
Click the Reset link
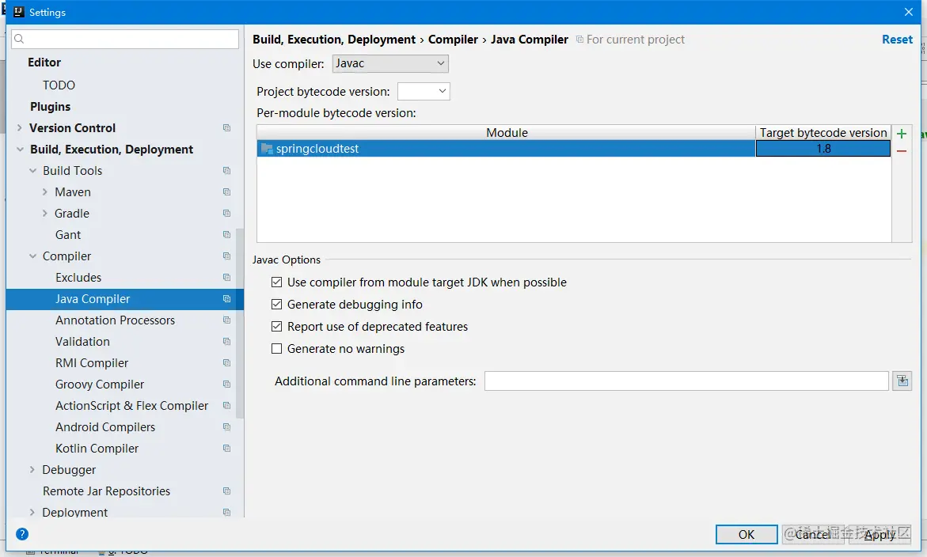(897, 39)
